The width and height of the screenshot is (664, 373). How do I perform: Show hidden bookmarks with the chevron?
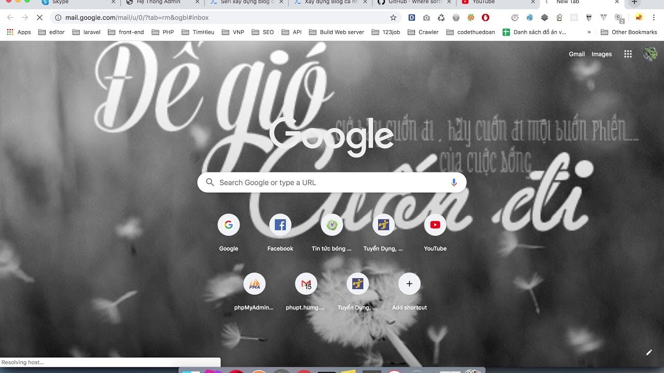click(589, 32)
